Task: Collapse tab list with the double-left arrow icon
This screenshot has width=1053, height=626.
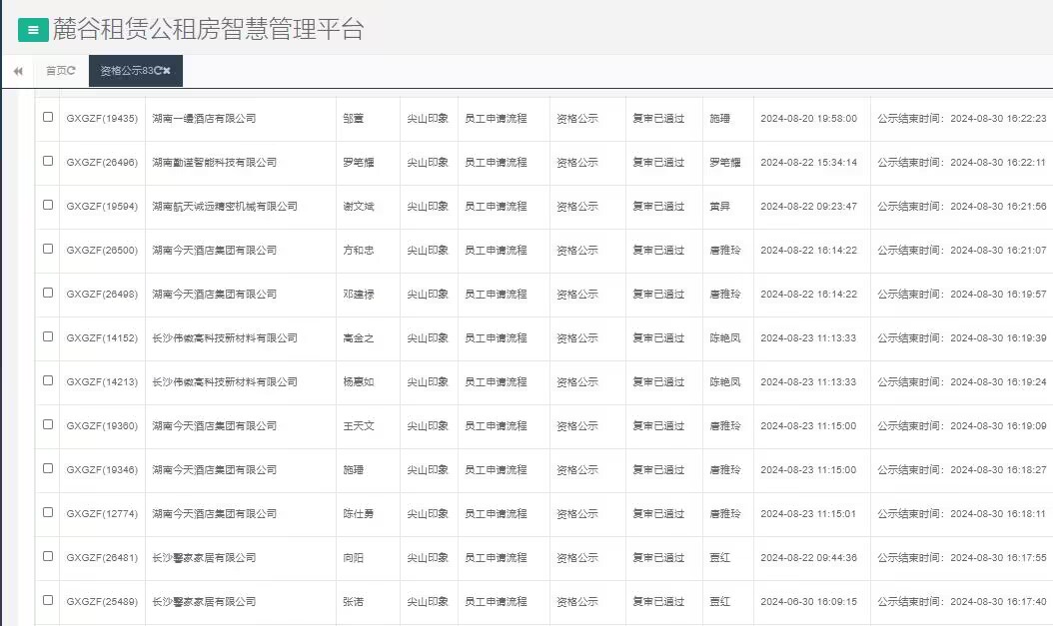Action: pos(17,71)
